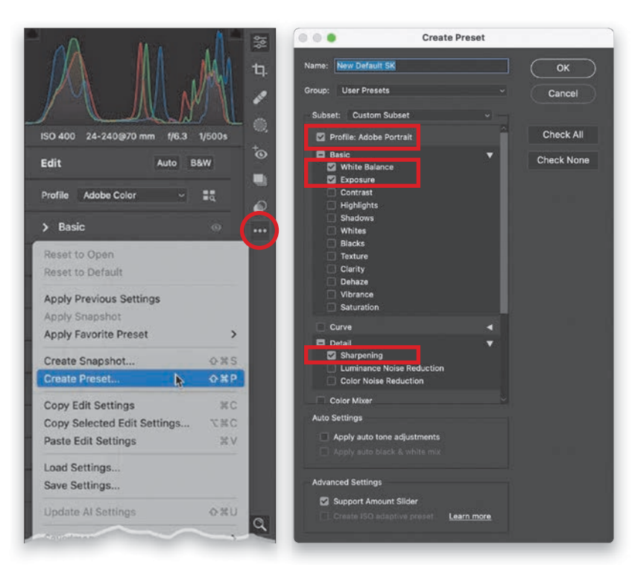Click the three-dots More Settings icon
The height and width of the screenshot is (565, 638).
259,231
